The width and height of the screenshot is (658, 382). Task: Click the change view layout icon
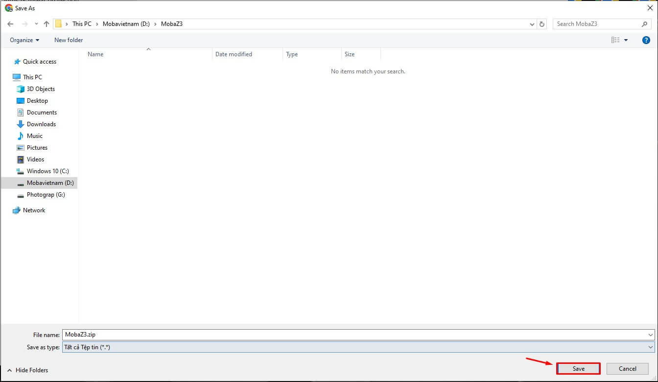[615, 40]
